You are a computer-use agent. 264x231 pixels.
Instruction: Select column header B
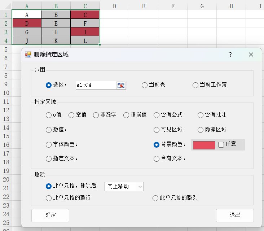coord(56,6)
